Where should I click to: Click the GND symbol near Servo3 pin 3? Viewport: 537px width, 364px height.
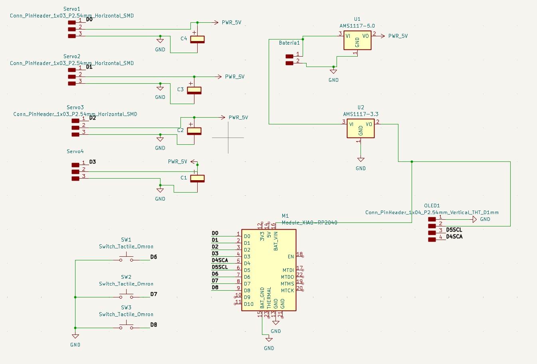(160, 140)
